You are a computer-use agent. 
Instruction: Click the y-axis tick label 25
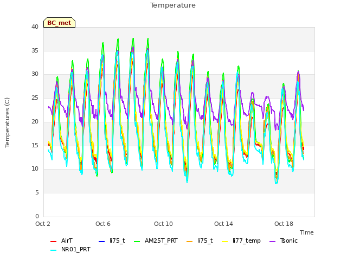[x=35, y=97]
